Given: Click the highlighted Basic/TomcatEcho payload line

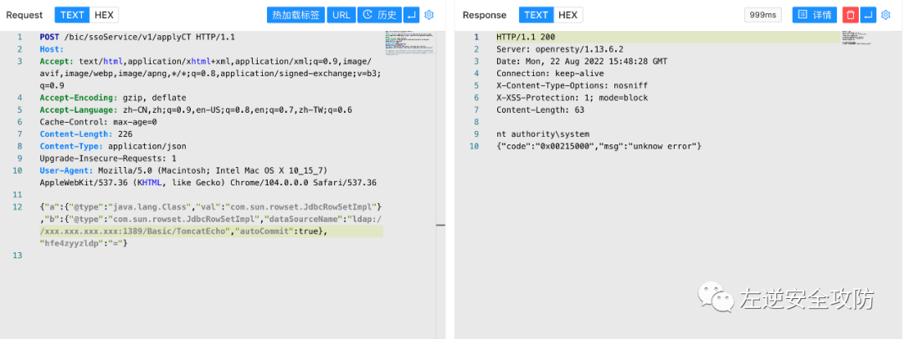Looking at the screenshot, I should pyautogui.click(x=210, y=231).
